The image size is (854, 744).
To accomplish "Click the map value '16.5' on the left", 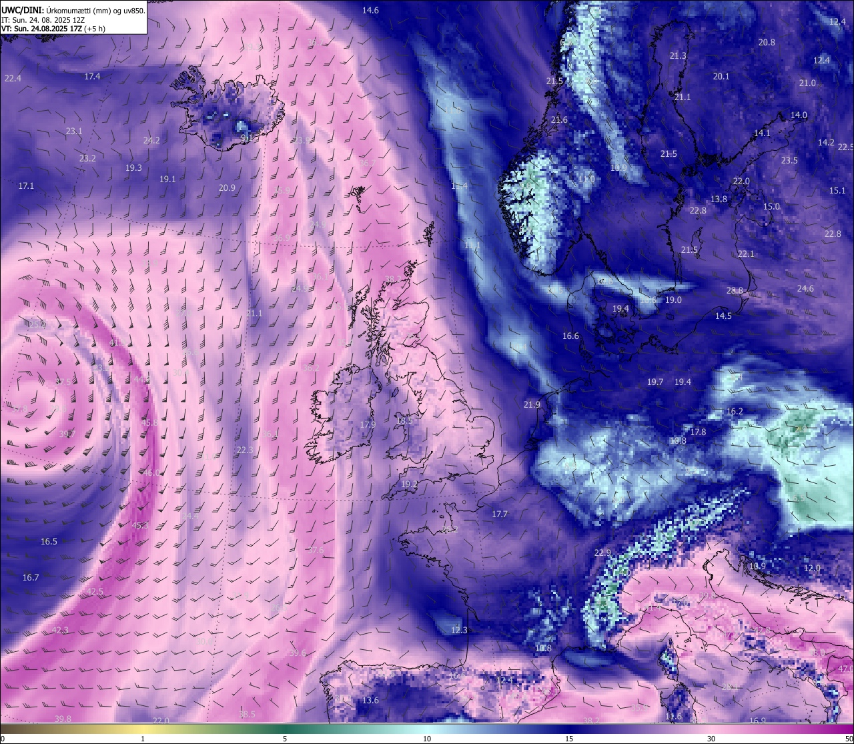I will pos(49,542).
